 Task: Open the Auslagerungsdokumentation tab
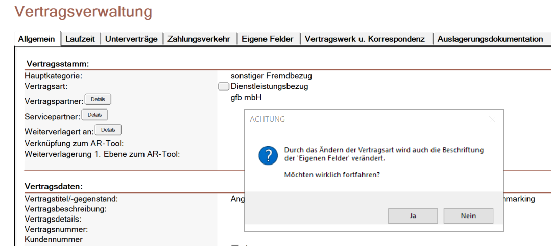point(490,39)
